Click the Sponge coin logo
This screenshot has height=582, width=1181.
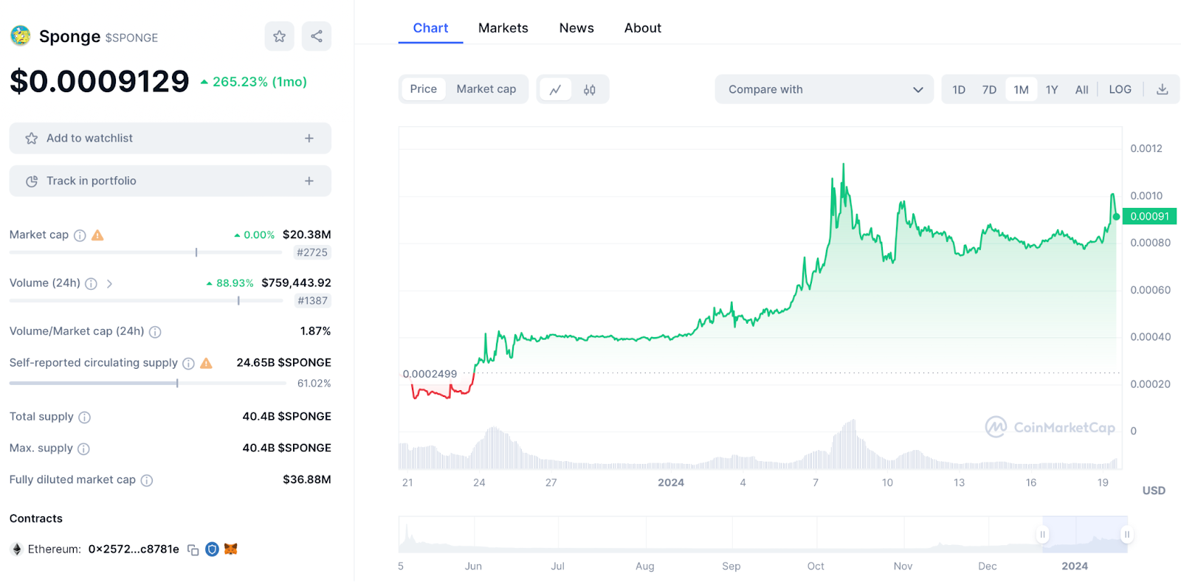[21, 35]
